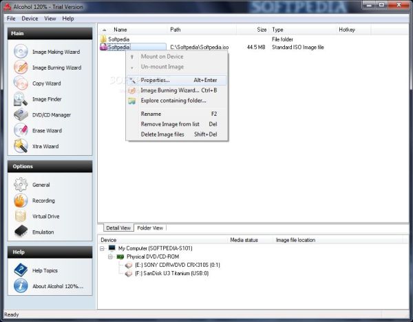Screen dimensions: 413x322
Task: Choose Rename from context menu
Action: point(176,114)
